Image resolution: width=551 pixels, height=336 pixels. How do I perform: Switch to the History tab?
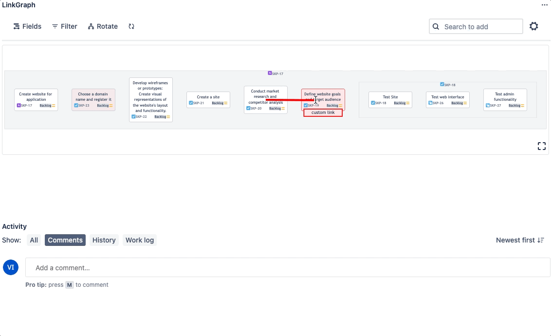[x=104, y=240]
